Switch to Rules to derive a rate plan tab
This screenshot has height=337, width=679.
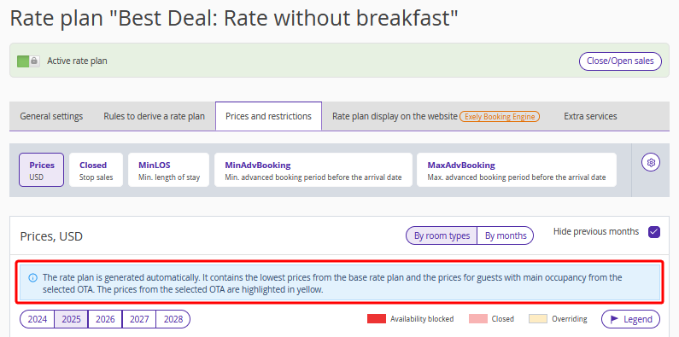pos(154,116)
